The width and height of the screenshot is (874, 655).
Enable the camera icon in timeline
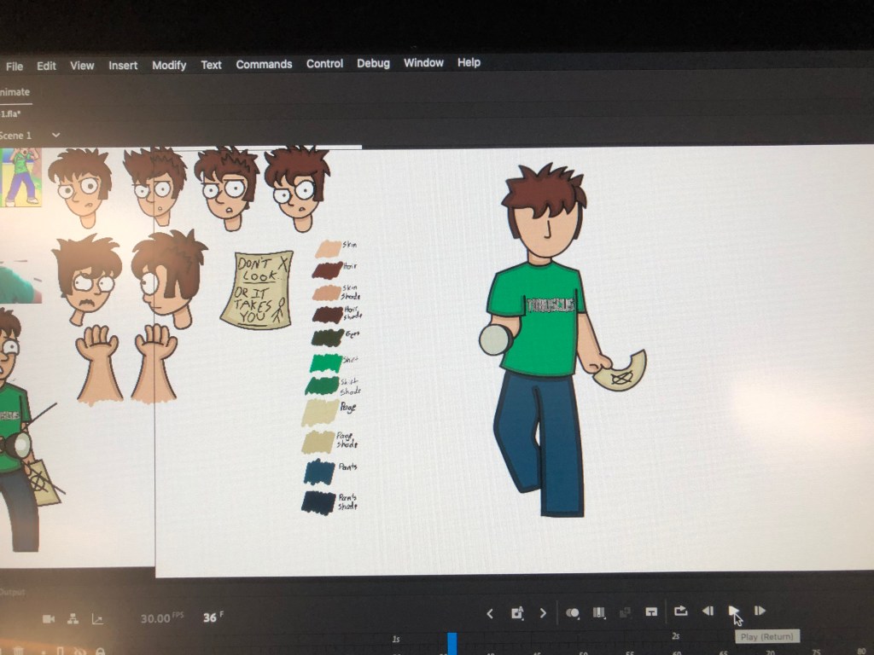pyautogui.click(x=49, y=619)
